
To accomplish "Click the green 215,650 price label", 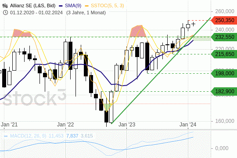I will click(x=224, y=54).
